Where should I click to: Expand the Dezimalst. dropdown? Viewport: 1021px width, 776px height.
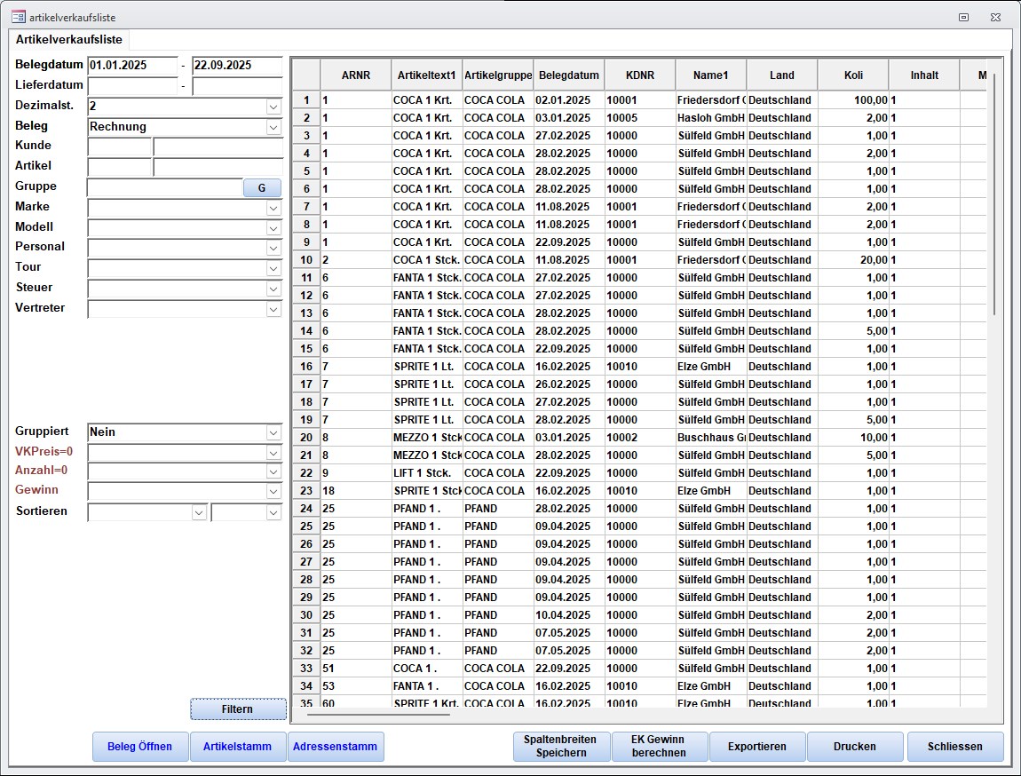tap(273, 107)
